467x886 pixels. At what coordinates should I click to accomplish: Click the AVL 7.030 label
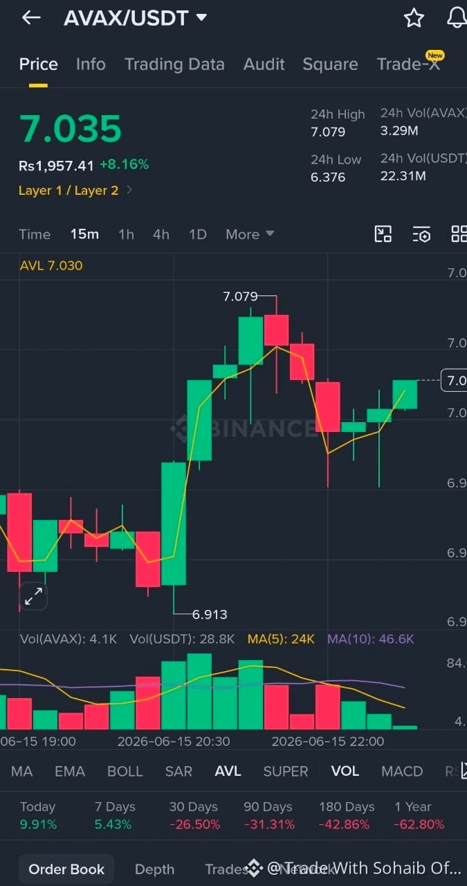(51, 266)
